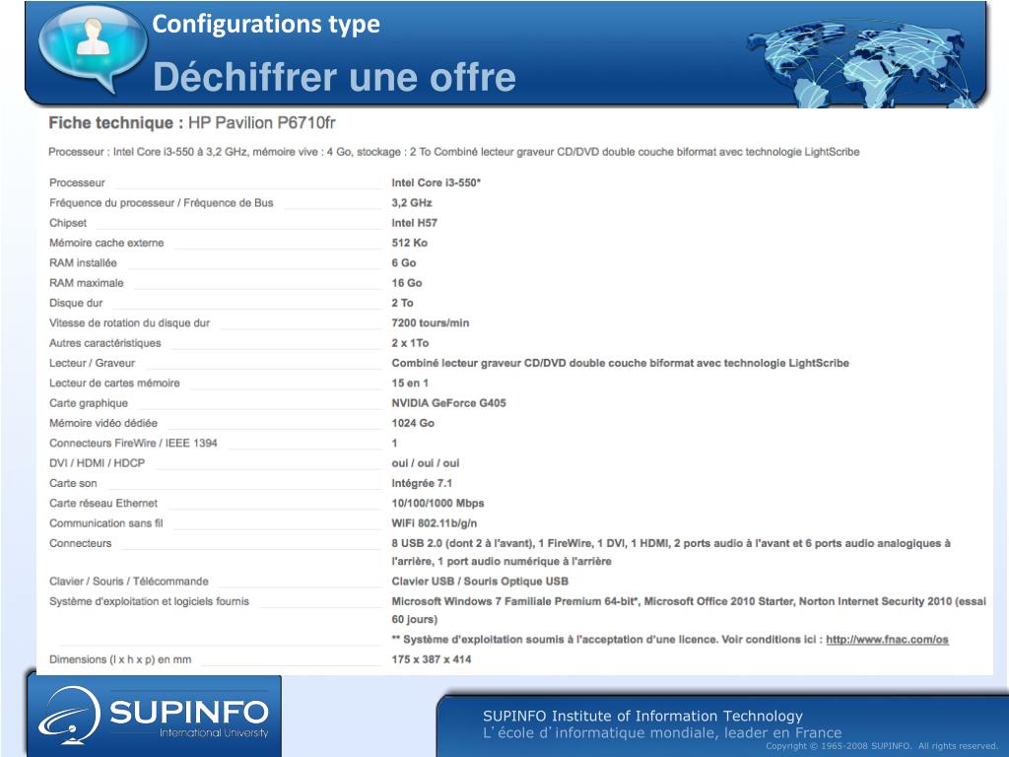The height and width of the screenshot is (757, 1009).
Task: Click the summary line starting 'Processeur : Intel Core i3-550'
Action: pos(453,152)
